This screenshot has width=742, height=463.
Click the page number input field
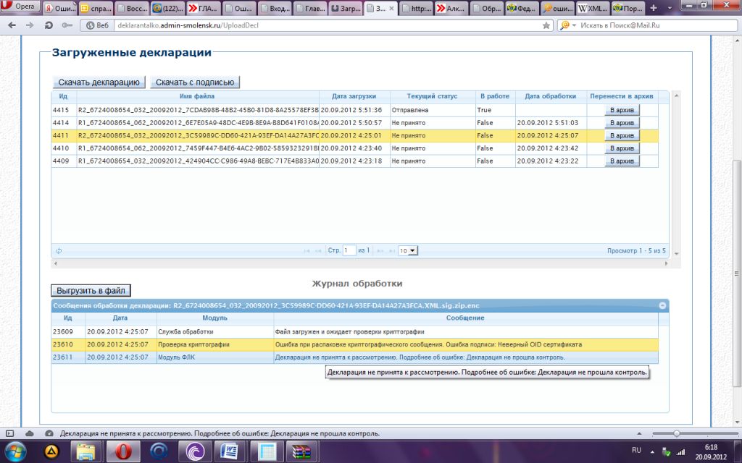coord(349,250)
